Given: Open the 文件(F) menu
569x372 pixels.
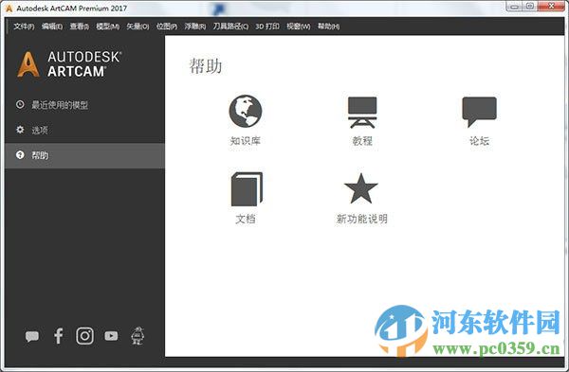Looking at the screenshot, I should (x=24, y=27).
